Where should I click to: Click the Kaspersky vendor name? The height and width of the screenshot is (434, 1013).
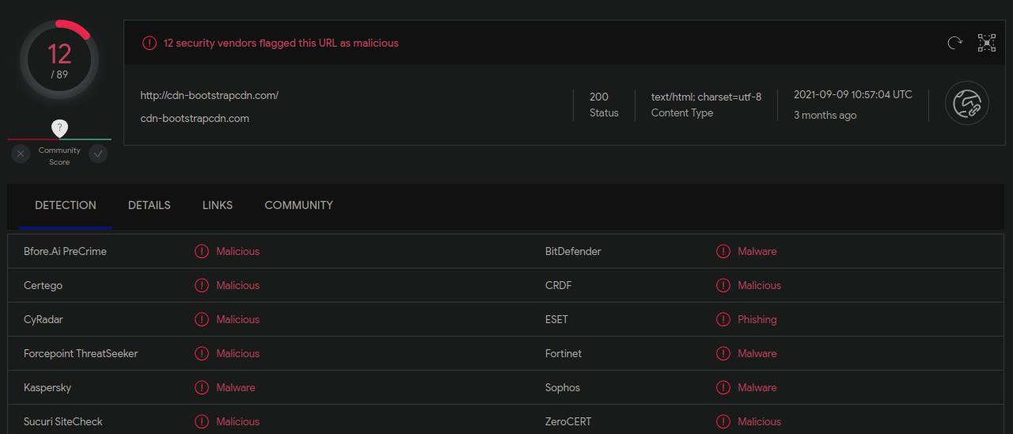[x=47, y=387]
